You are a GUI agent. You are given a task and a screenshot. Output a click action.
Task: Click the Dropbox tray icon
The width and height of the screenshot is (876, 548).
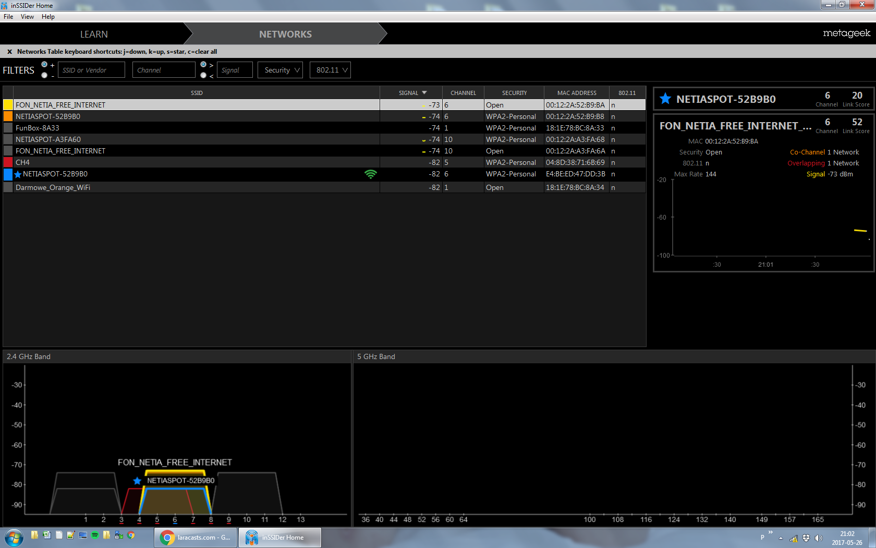point(806,538)
